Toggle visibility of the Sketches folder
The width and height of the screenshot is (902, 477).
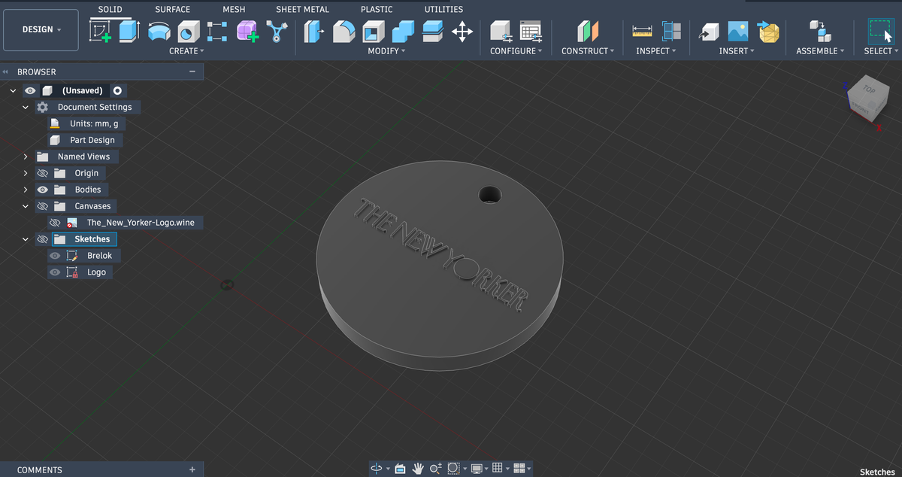point(43,239)
